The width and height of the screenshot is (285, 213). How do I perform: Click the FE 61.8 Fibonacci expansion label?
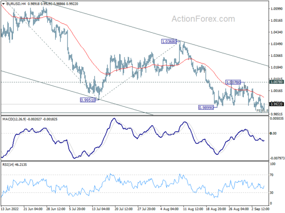point(262,110)
